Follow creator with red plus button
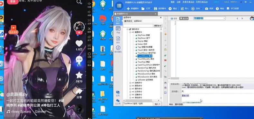The width and height of the screenshot is (254, 119). [79, 32]
